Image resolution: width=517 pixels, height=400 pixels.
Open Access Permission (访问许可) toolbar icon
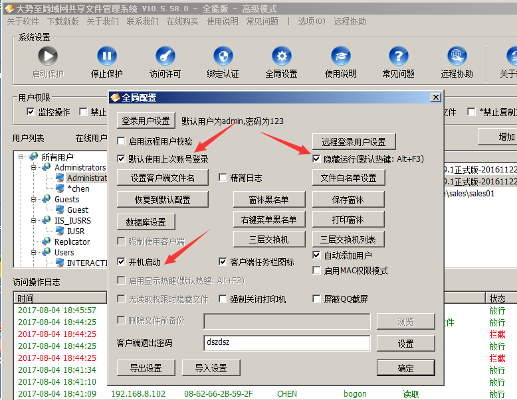coord(165,56)
